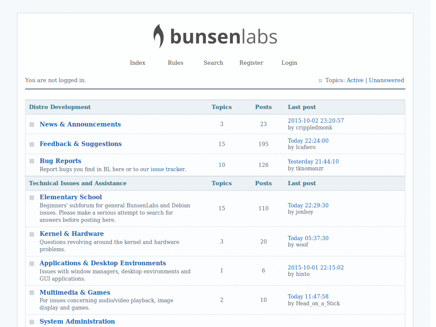This screenshot has width=436, height=327.
Task: Open the Search page
Action: tap(213, 63)
